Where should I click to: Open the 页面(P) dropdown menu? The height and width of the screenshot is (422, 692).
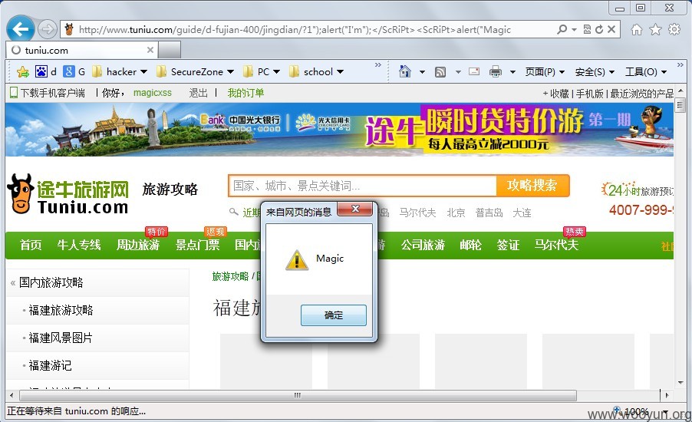[545, 71]
